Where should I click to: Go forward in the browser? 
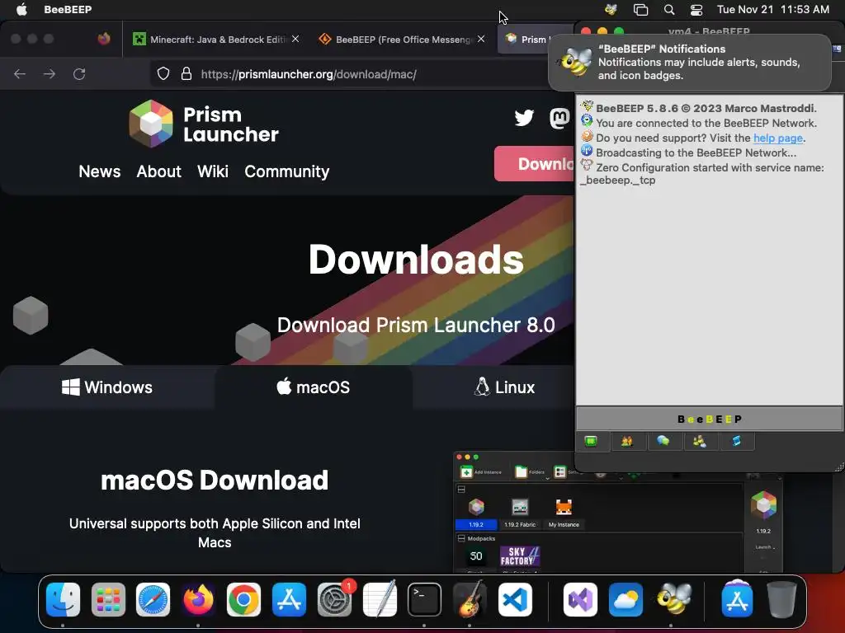pos(49,74)
